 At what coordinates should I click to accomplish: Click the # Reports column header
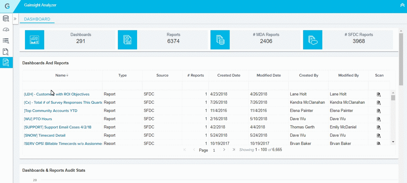click(196, 75)
